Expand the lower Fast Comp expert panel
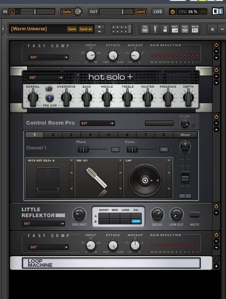 click(216, 248)
